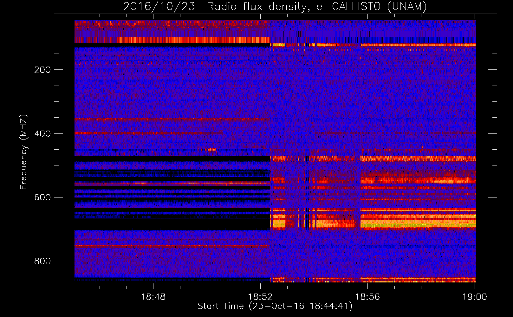
Task: Click the '19:00' time tick label
Action: point(475,297)
